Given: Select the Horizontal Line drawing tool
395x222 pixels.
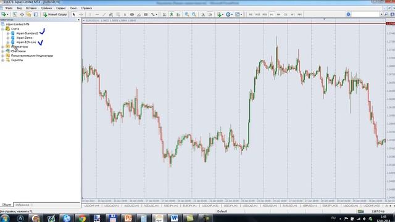Looking at the screenshot, I should click(x=97, y=15).
